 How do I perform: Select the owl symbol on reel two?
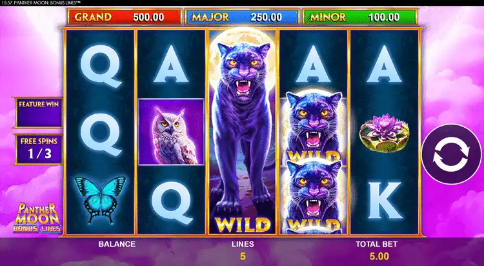171,132
